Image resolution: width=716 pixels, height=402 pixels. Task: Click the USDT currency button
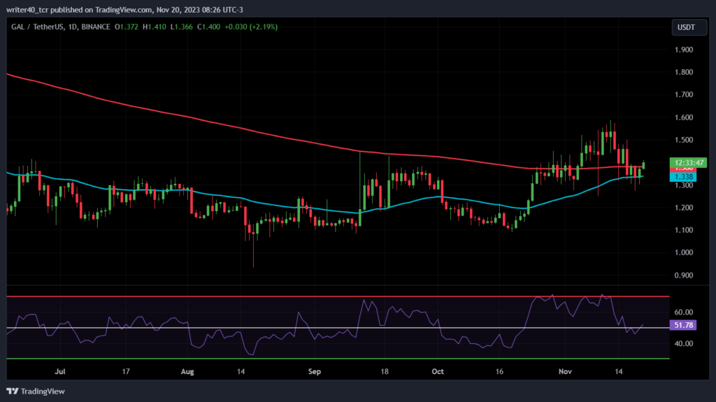coord(689,27)
